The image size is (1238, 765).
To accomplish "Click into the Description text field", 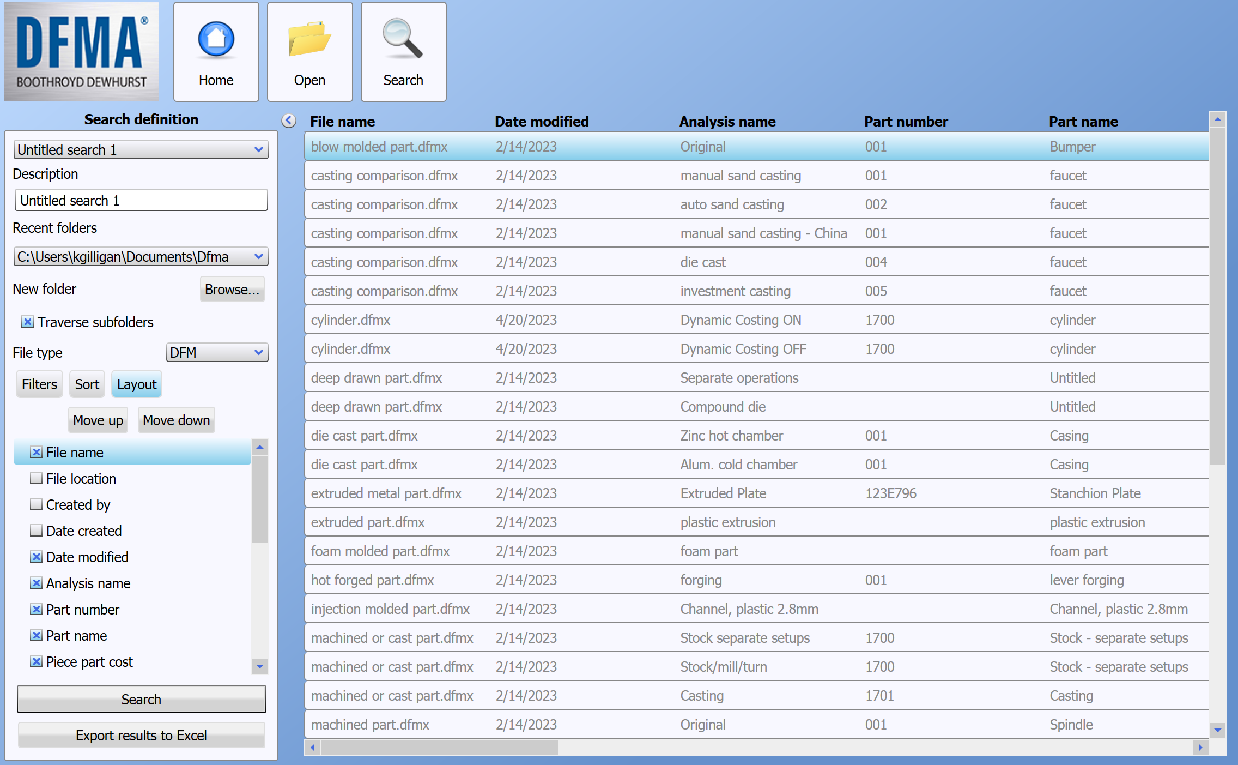I will 141,200.
